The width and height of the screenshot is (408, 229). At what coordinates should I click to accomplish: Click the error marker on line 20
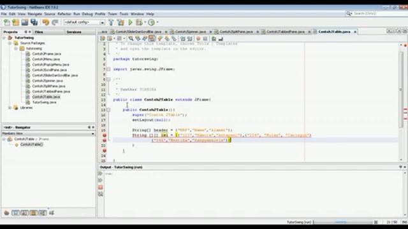[105, 135]
